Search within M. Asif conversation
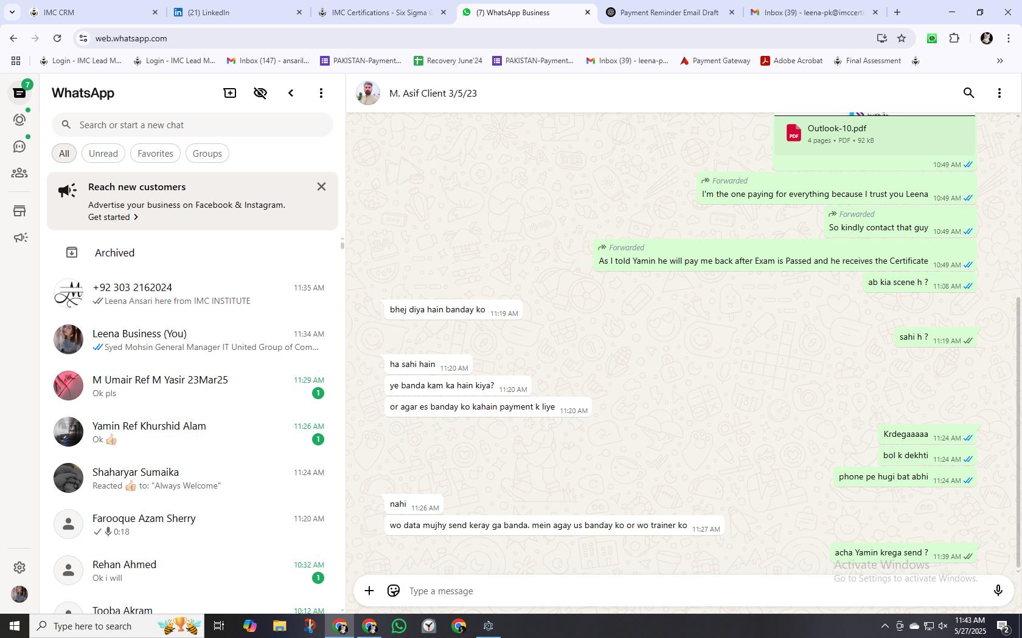1022x638 pixels. coord(968,93)
